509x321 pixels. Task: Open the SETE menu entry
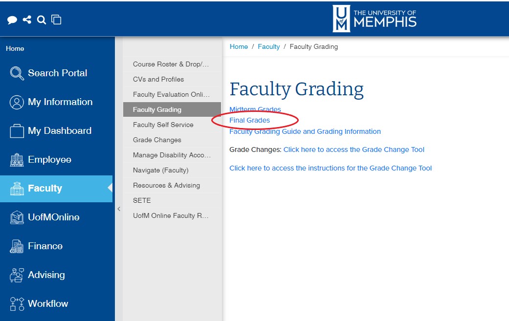(x=141, y=200)
